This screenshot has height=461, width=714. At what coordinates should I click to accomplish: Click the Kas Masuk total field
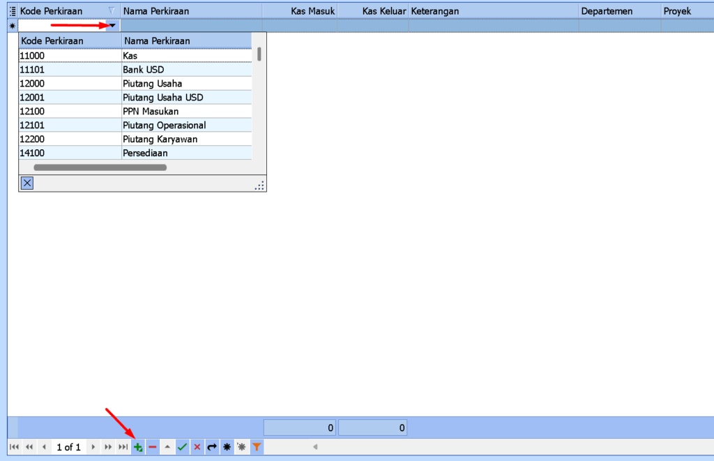pyautogui.click(x=300, y=428)
